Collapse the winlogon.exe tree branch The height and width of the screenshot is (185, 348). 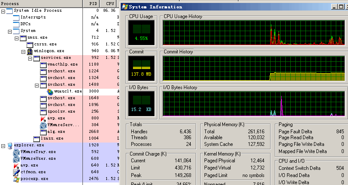[24, 51]
